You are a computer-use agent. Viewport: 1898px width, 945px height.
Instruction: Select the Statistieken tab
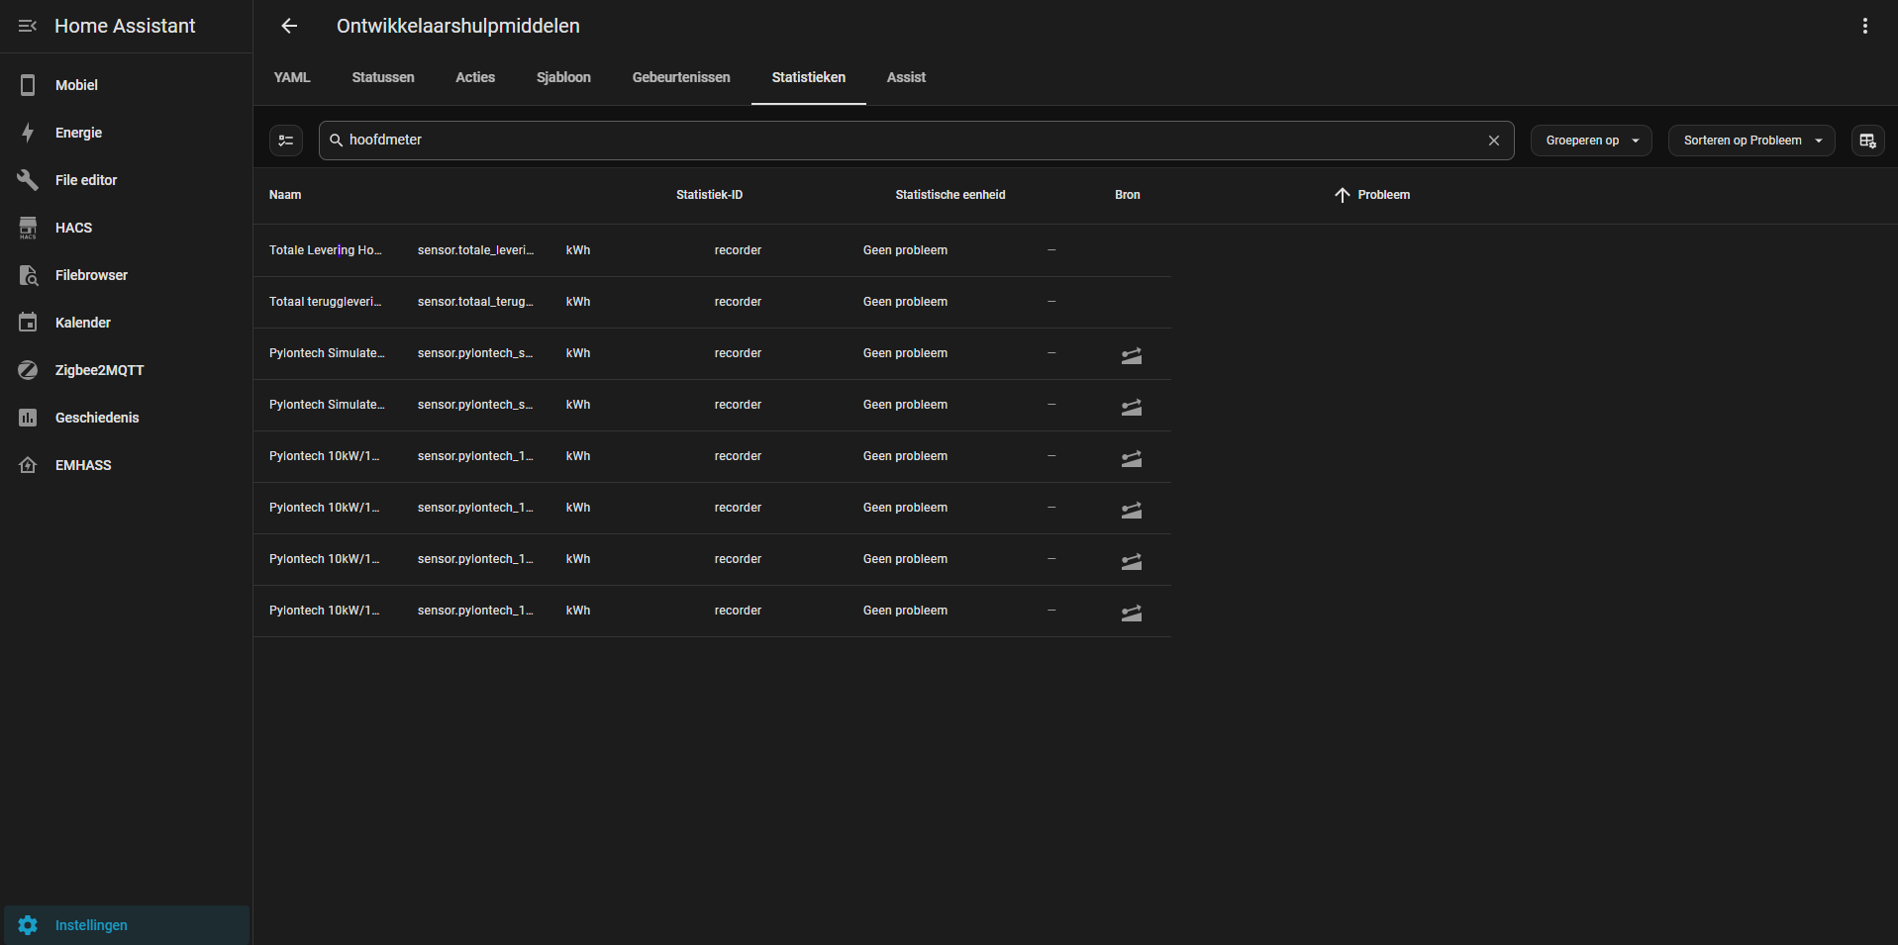click(x=809, y=77)
